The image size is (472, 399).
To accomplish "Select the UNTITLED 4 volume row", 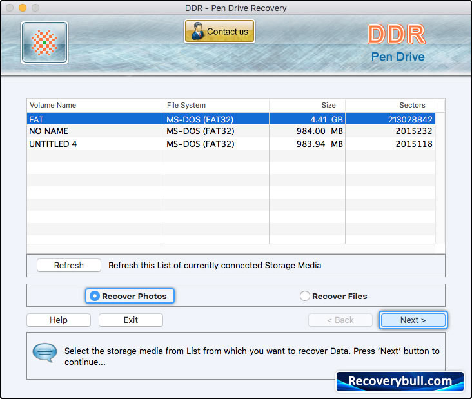I will (231, 144).
